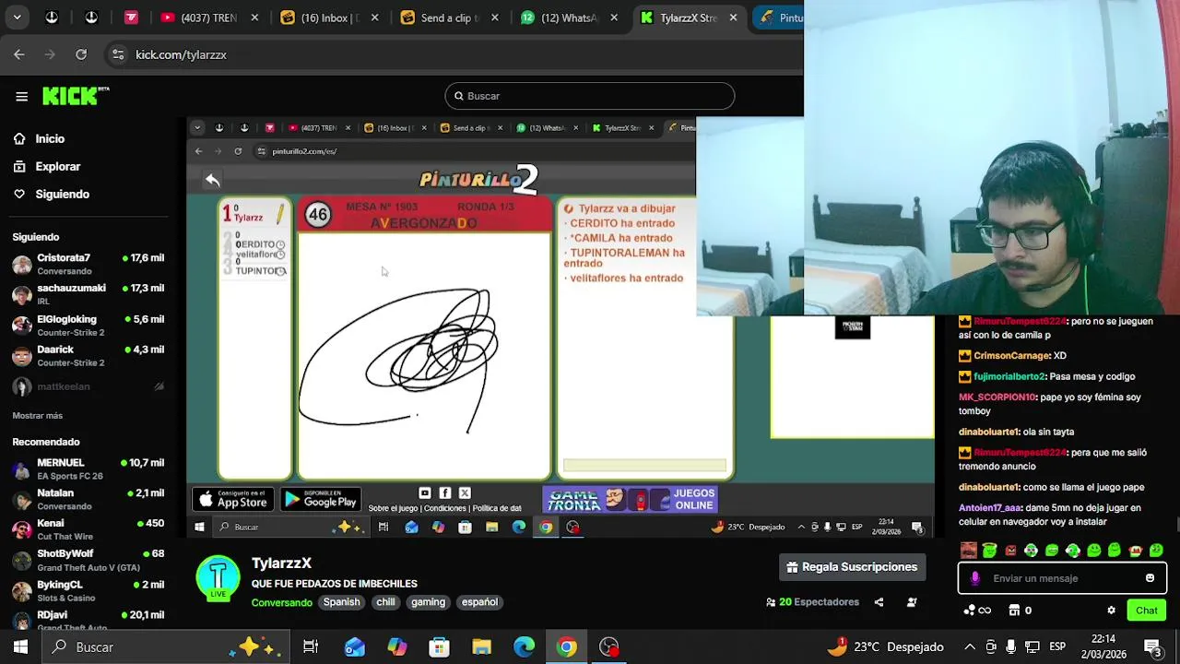Click the report user icon next to share
Screen dimensions: 1180x664
[912, 602]
